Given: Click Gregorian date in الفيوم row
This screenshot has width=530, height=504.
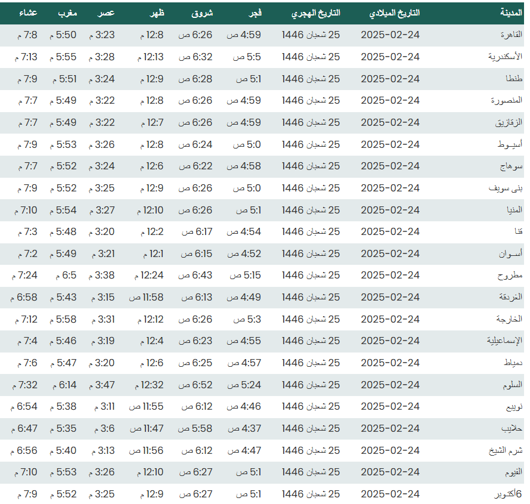Looking at the screenshot, I should click(x=390, y=472).
